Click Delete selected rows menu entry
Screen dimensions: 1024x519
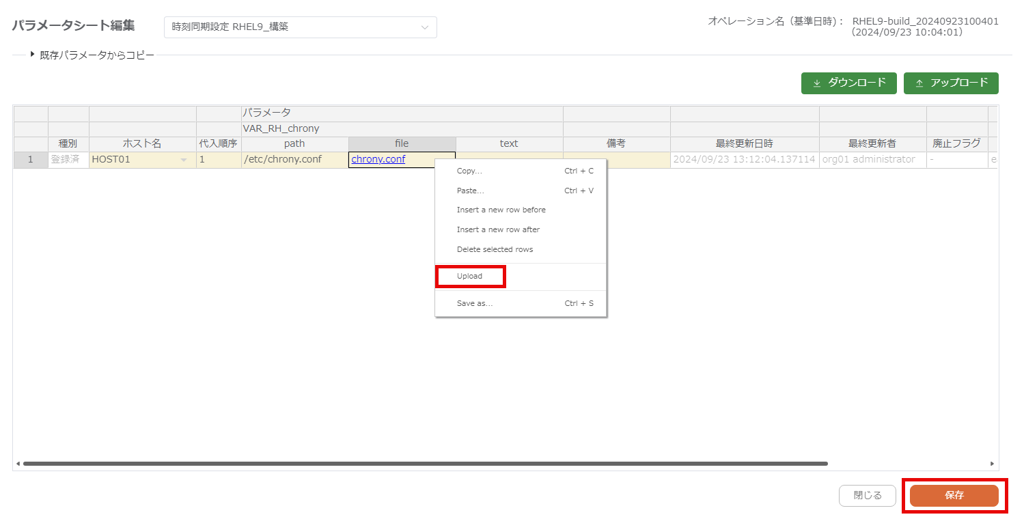click(495, 249)
